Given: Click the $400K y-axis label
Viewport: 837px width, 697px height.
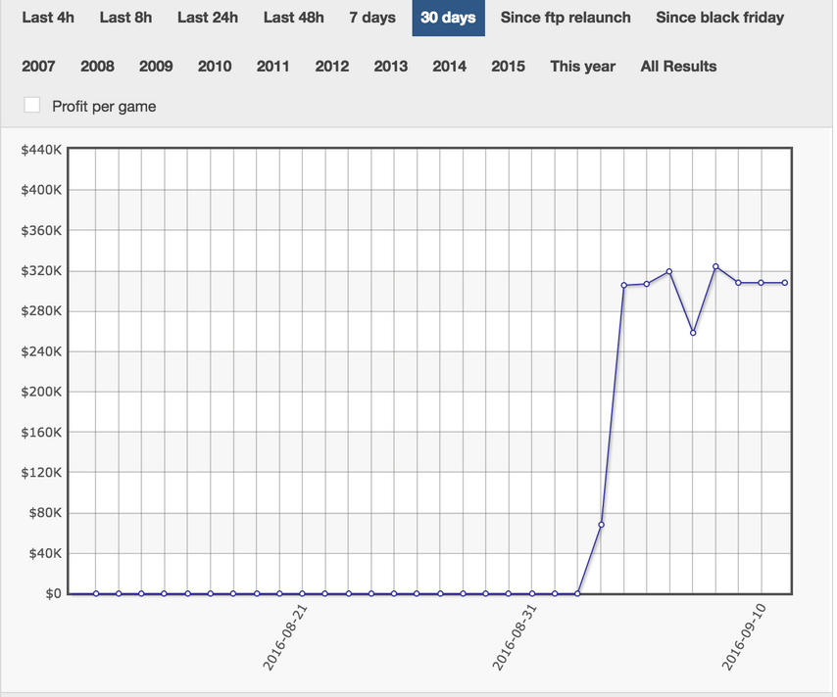Looking at the screenshot, I should [x=41, y=190].
